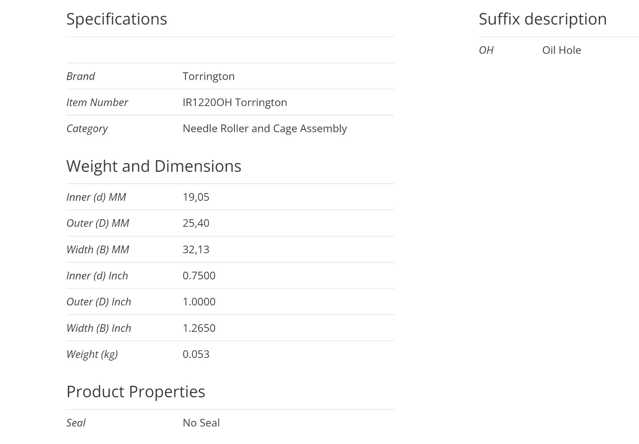
Task: Click the Product Properties heading
Action: click(x=136, y=392)
